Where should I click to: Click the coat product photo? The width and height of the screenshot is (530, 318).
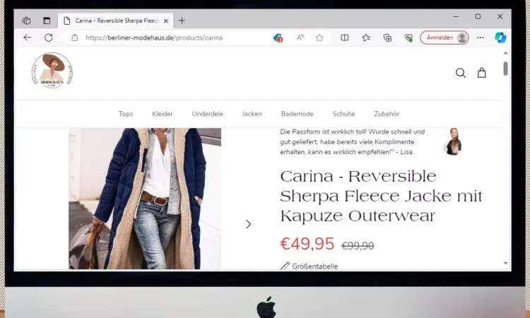145,199
